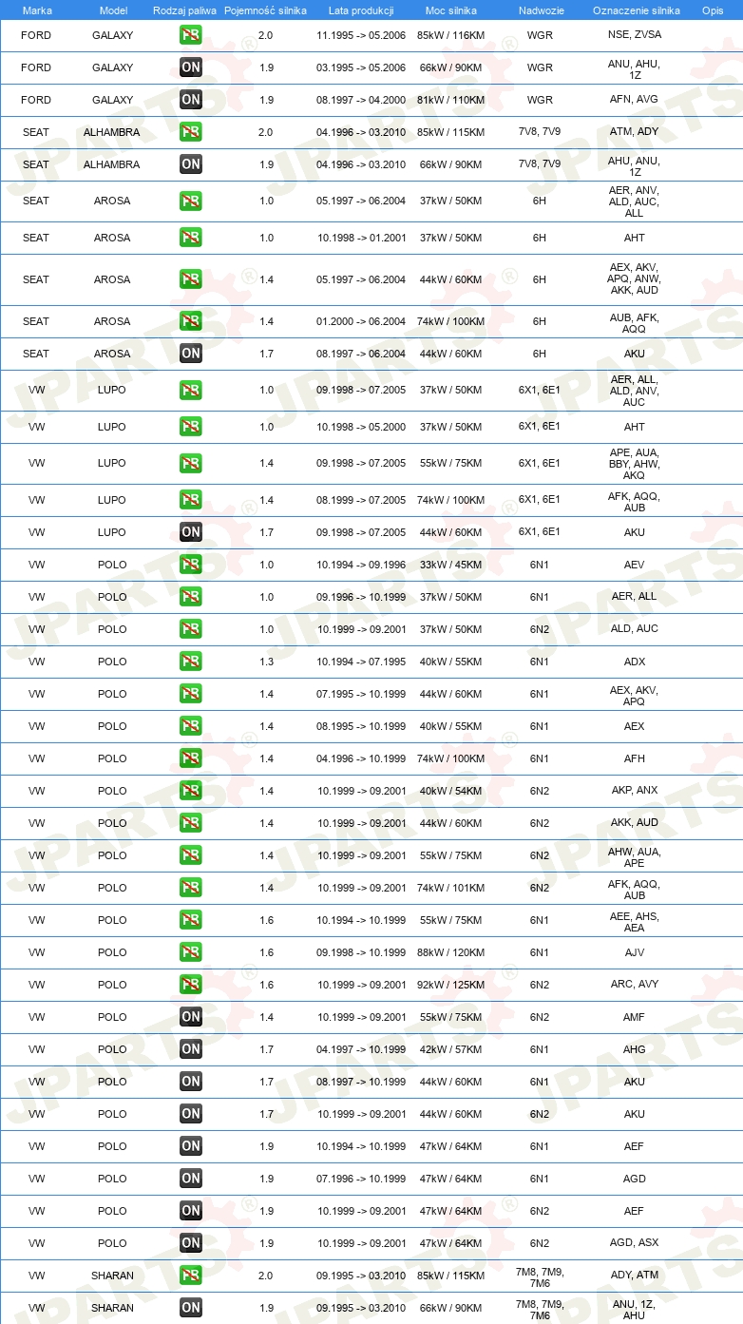Viewport: 743px width, 1324px height.
Task: Click the ON diesel icon in Polo AGD, ASX row
Action: [x=191, y=1243]
